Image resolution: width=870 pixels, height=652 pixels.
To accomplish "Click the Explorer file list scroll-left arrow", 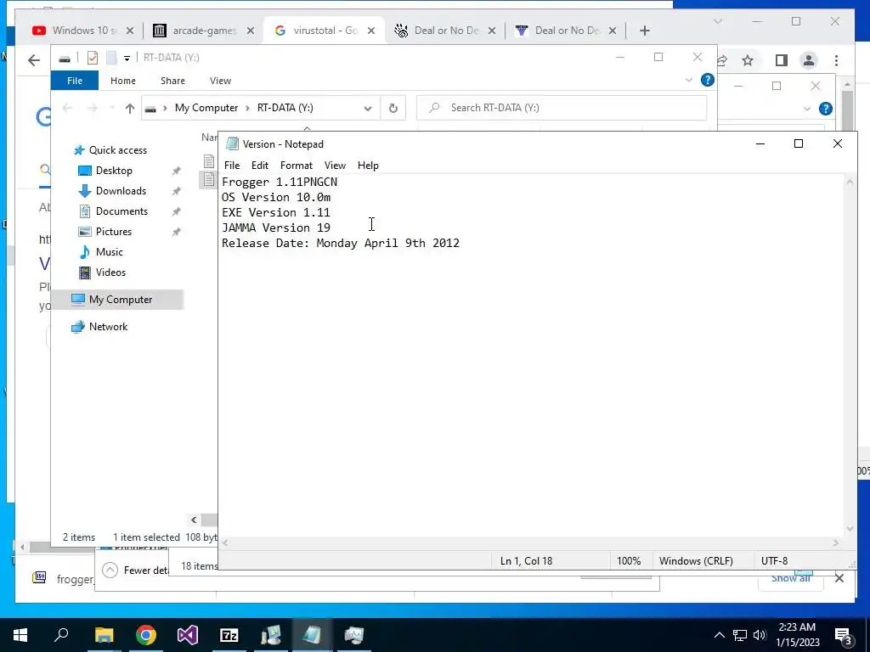I will click(x=194, y=520).
